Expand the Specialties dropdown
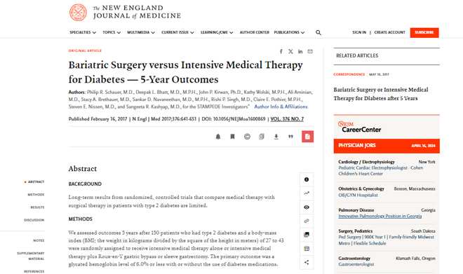 [83, 32]
